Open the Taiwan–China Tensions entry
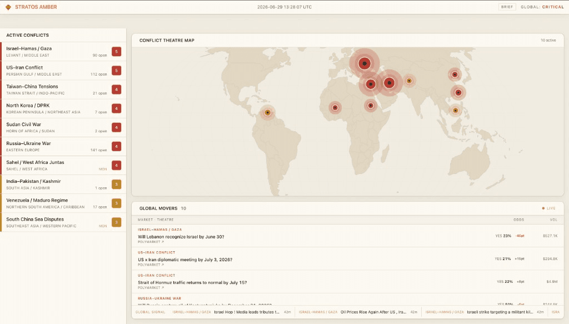Screen dimensions: 569x324 [x=63, y=89]
